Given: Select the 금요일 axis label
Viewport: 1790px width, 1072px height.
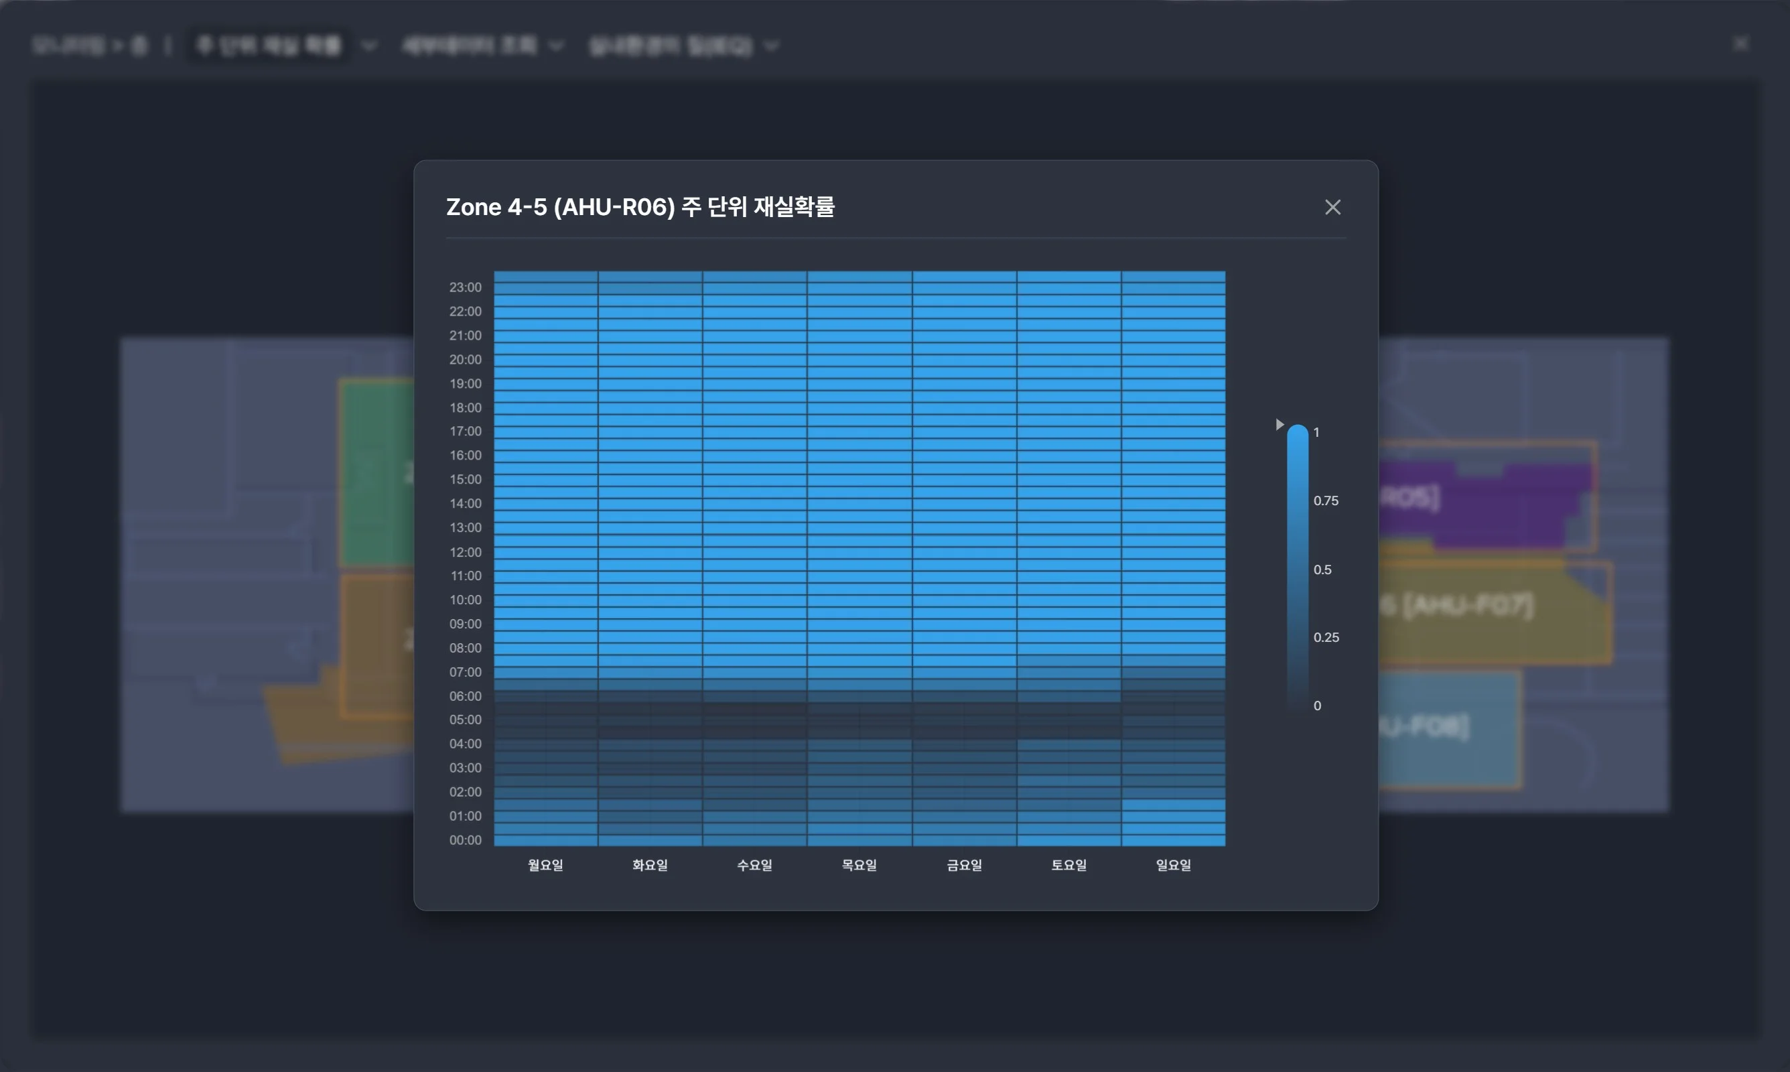Looking at the screenshot, I should click(964, 865).
